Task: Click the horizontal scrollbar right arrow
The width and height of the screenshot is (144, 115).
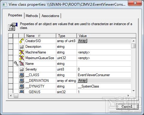Action: pyautogui.click(x=128, y=96)
